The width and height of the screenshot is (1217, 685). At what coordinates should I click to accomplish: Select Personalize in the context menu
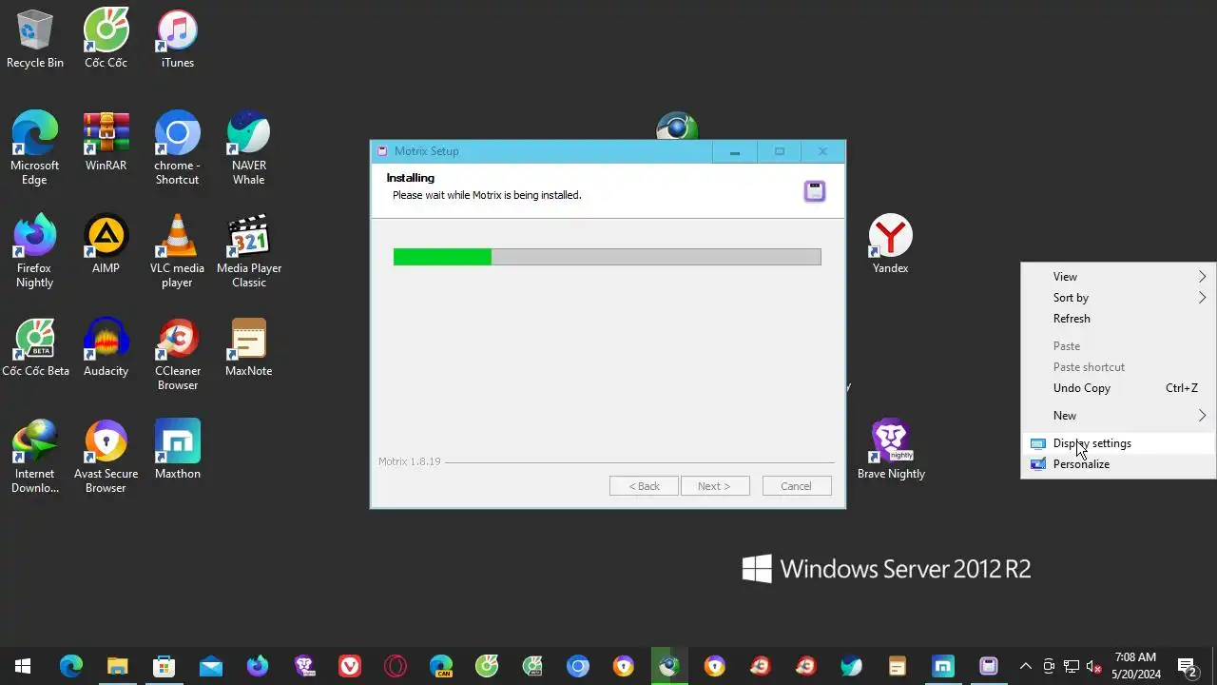click(x=1118, y=464)
